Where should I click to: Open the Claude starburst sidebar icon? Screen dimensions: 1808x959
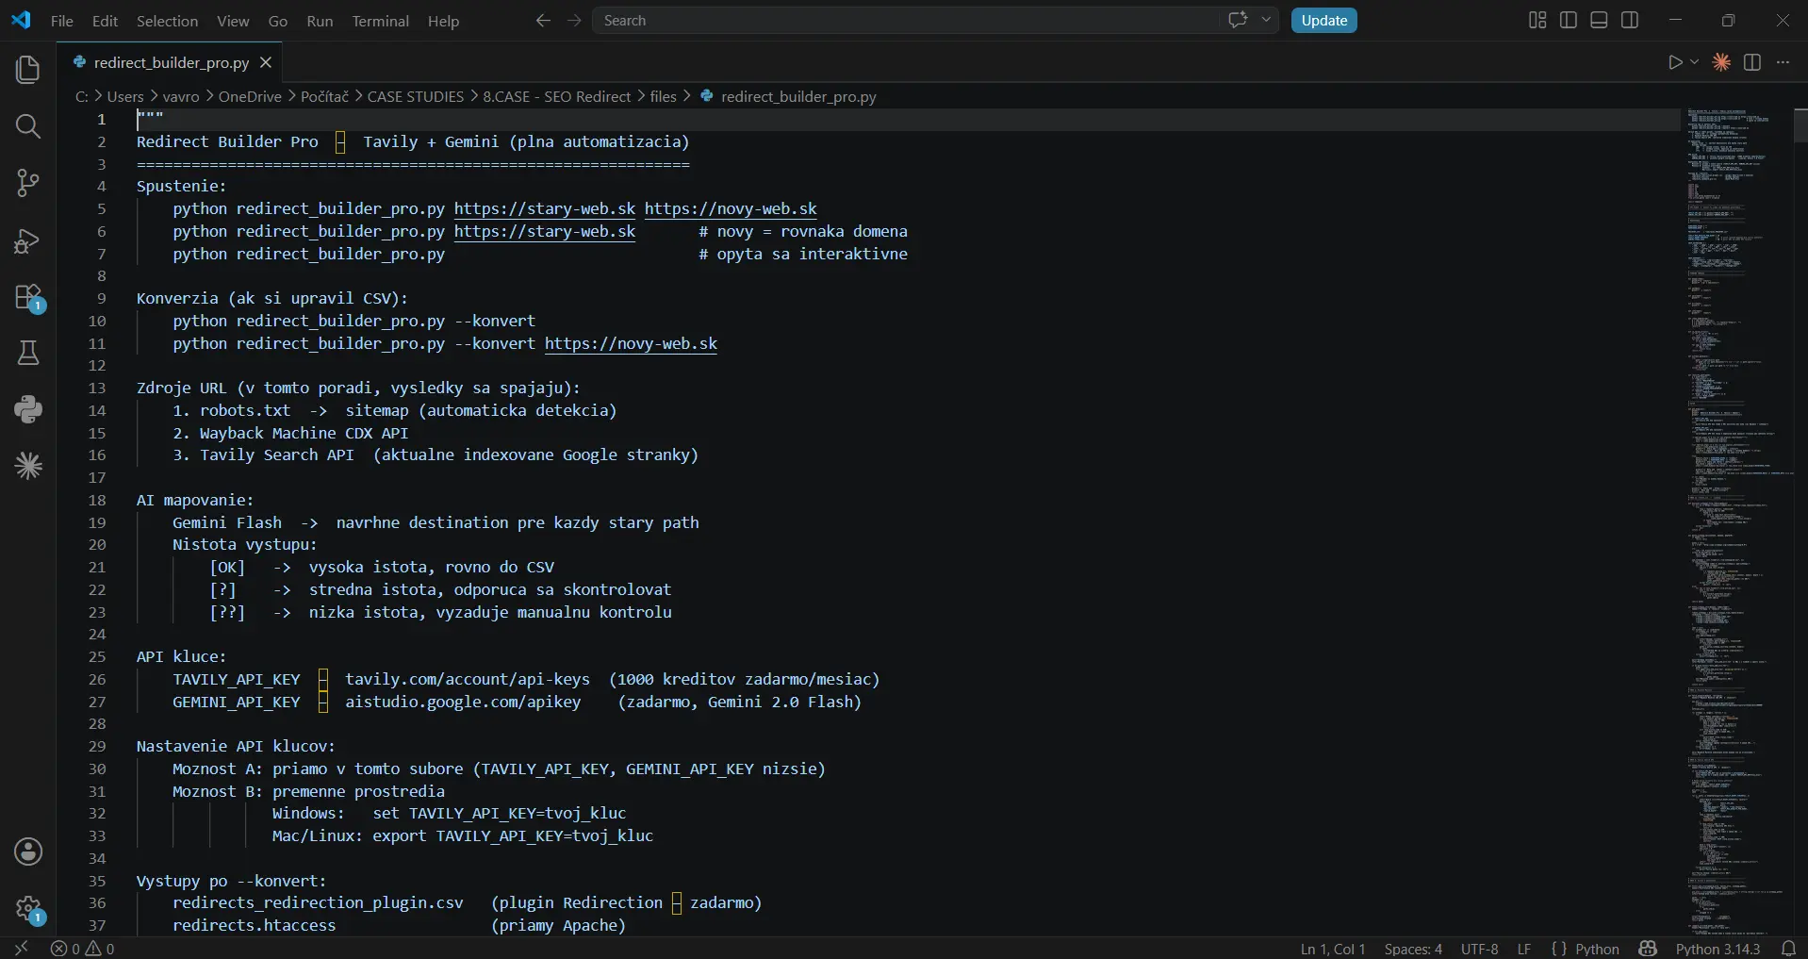click(28, 466)
